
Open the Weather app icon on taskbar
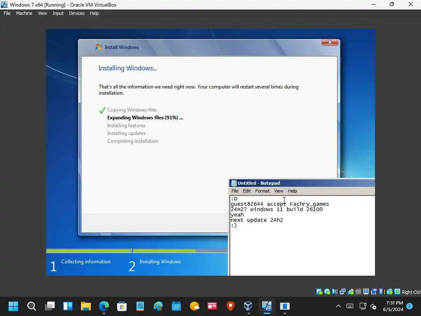(194, 306)
